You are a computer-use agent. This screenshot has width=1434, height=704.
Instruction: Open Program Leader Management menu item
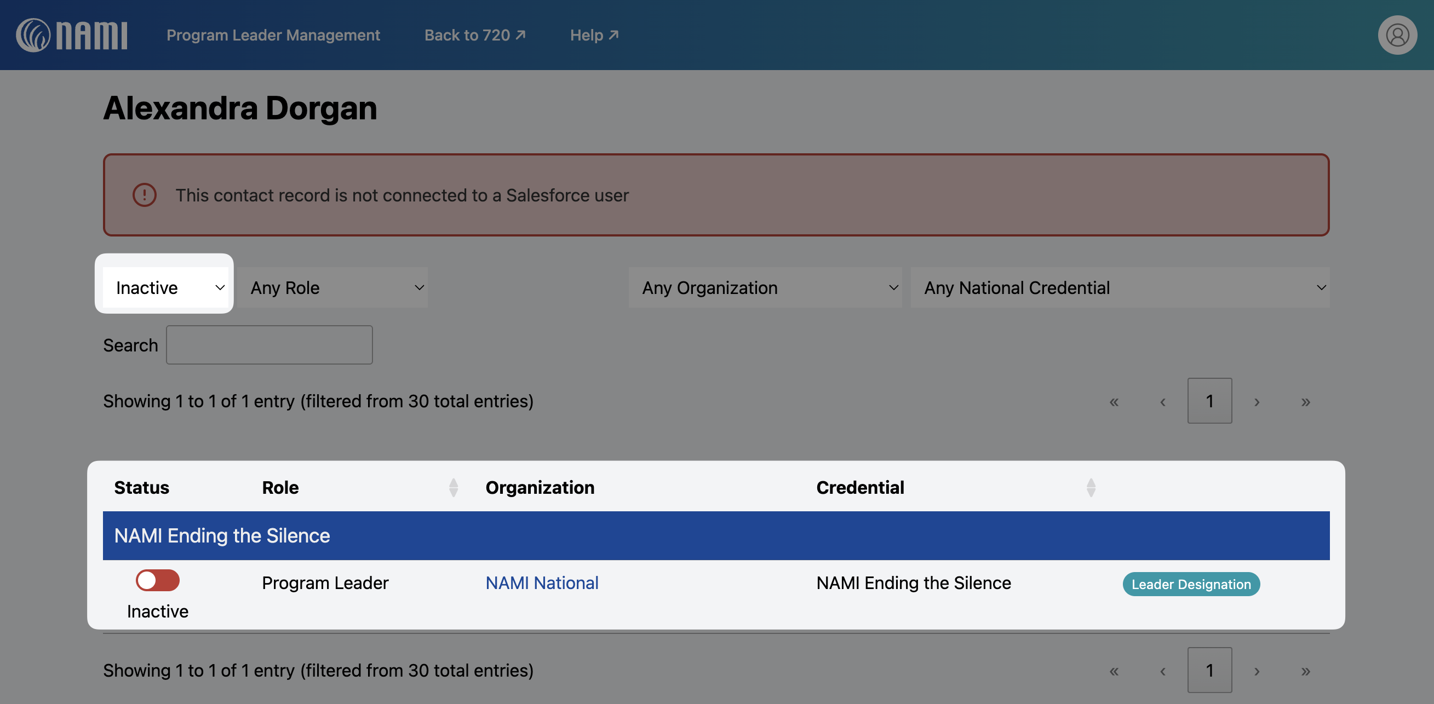273,35
